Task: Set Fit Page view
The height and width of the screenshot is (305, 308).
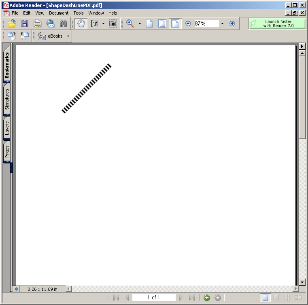Action: 162,23
